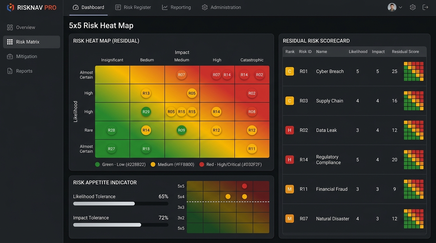Click the Catastrophic impact column header

(252, 60)
